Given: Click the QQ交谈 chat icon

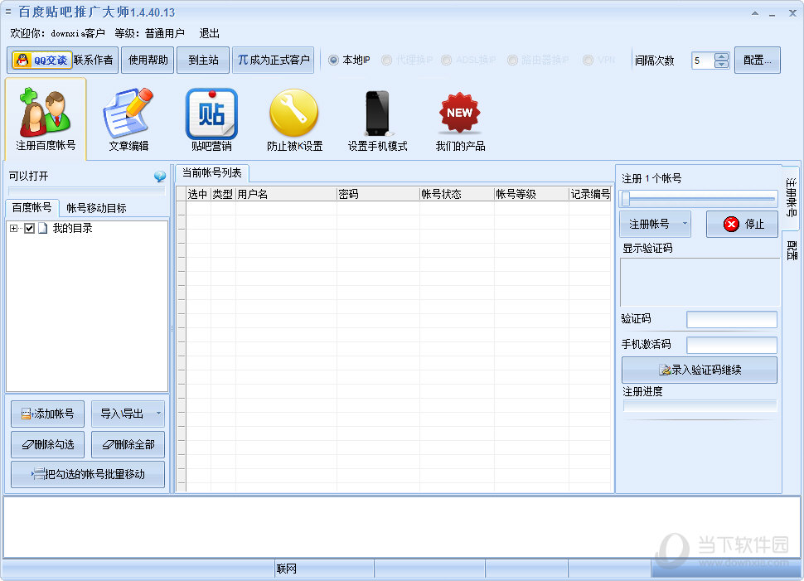Looking at the screenshot, I should point(42,60).
